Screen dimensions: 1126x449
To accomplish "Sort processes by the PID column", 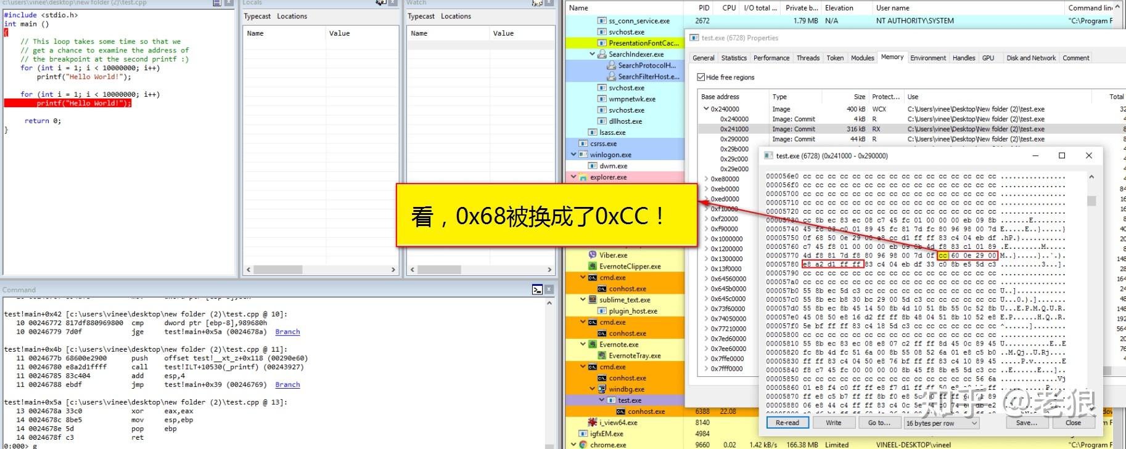I will click(704, 8).
